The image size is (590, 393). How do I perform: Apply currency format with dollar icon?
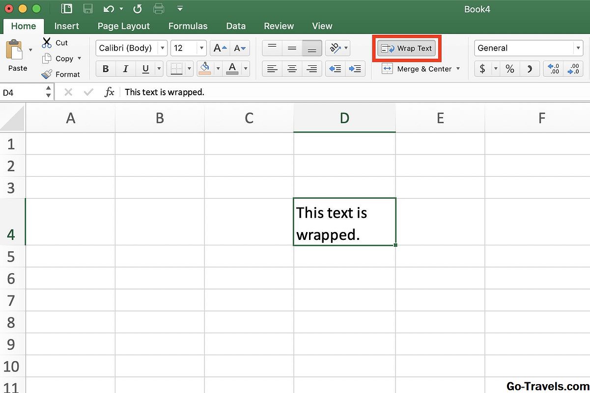483,69
